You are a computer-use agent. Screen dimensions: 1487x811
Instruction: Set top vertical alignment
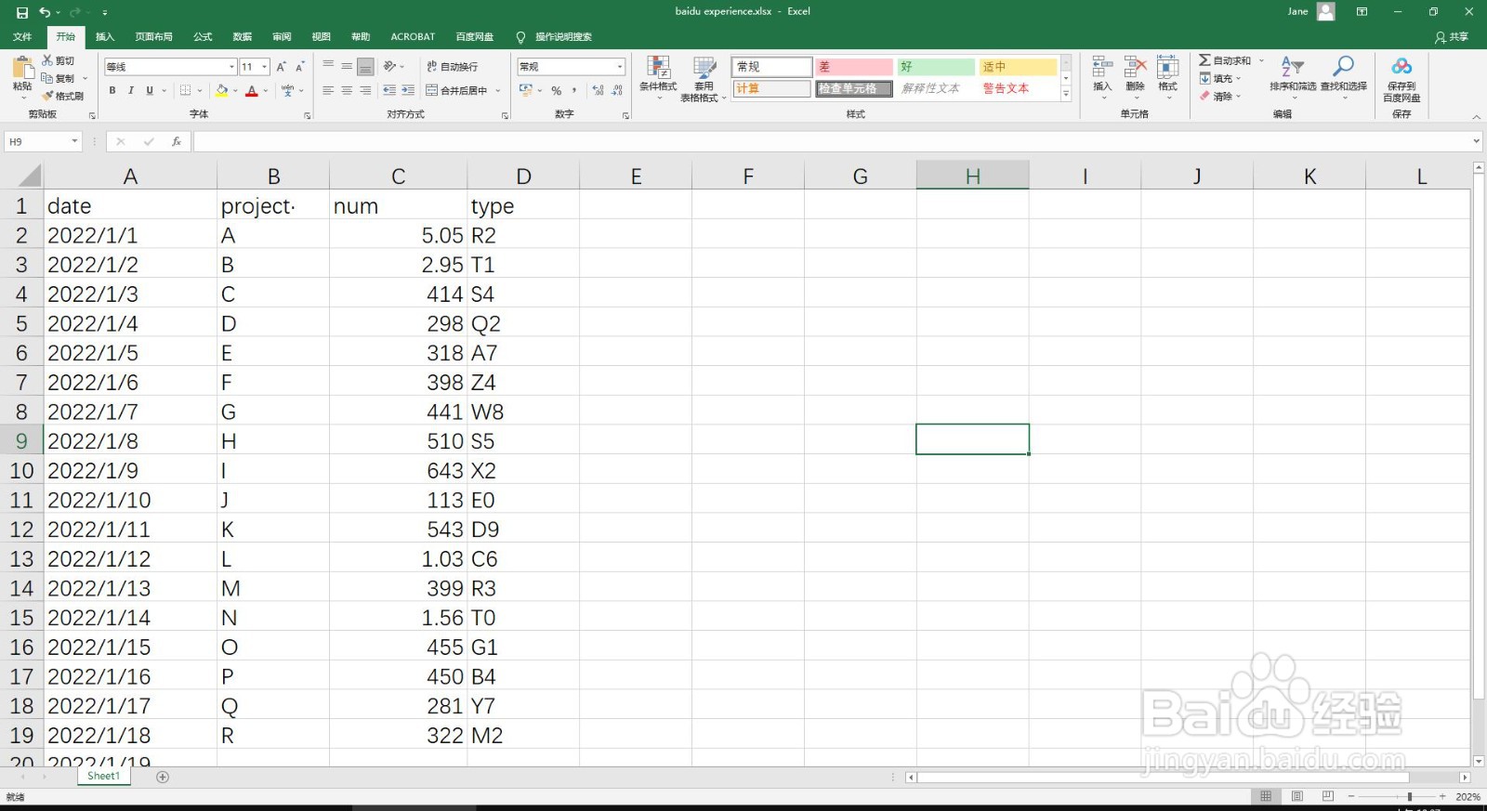328,66
